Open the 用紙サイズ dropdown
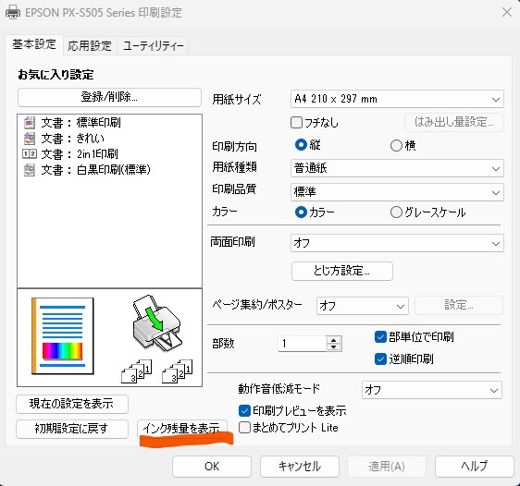 (397, 99)
